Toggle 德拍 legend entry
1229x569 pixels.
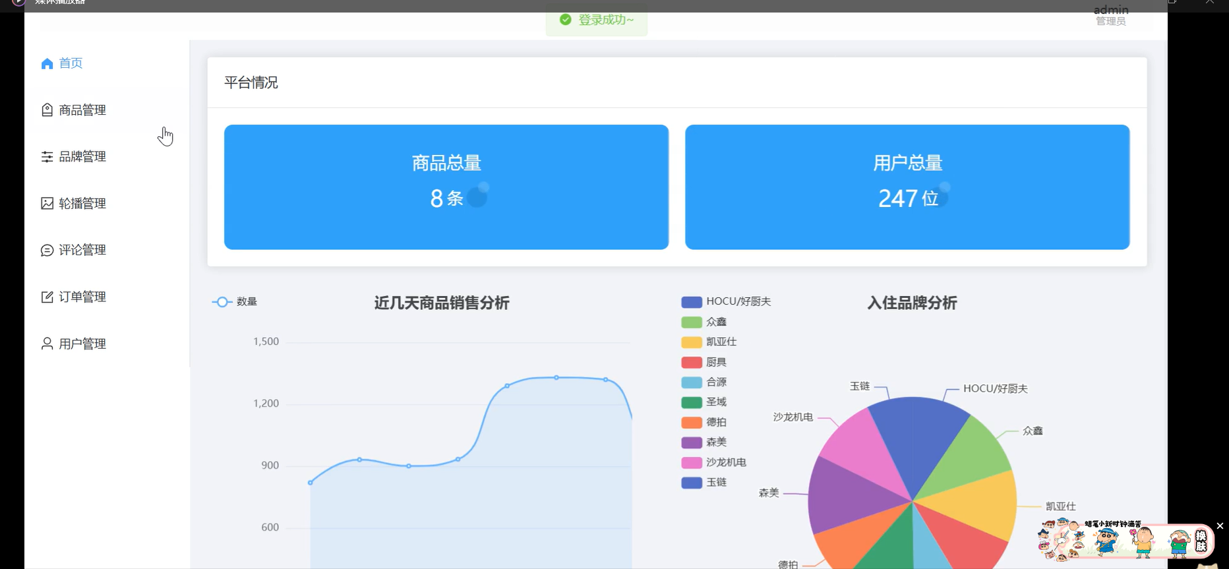point(704,422)
